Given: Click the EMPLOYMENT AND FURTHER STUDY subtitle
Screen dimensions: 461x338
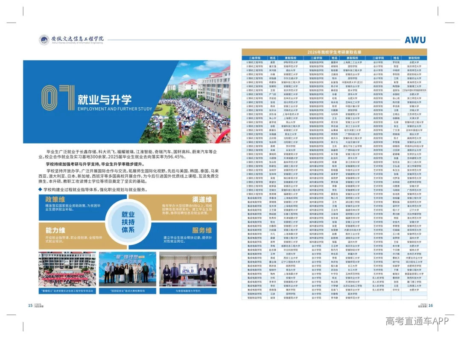Looking at the screenshot, I should [115, 109].
